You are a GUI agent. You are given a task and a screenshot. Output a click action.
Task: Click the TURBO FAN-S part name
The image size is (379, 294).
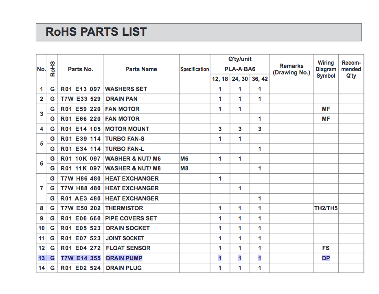coord(125,139)
